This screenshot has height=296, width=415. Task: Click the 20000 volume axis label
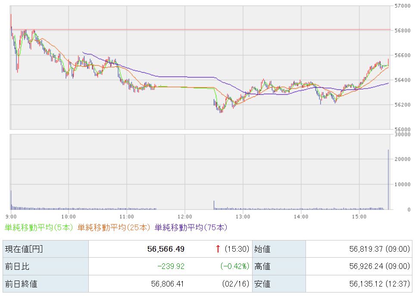click(x=401, y=159)
